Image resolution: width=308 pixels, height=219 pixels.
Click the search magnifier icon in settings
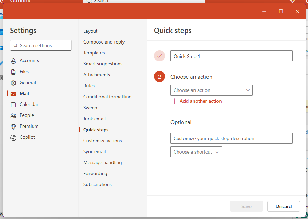pyautogui.click(x=15, y=45)
